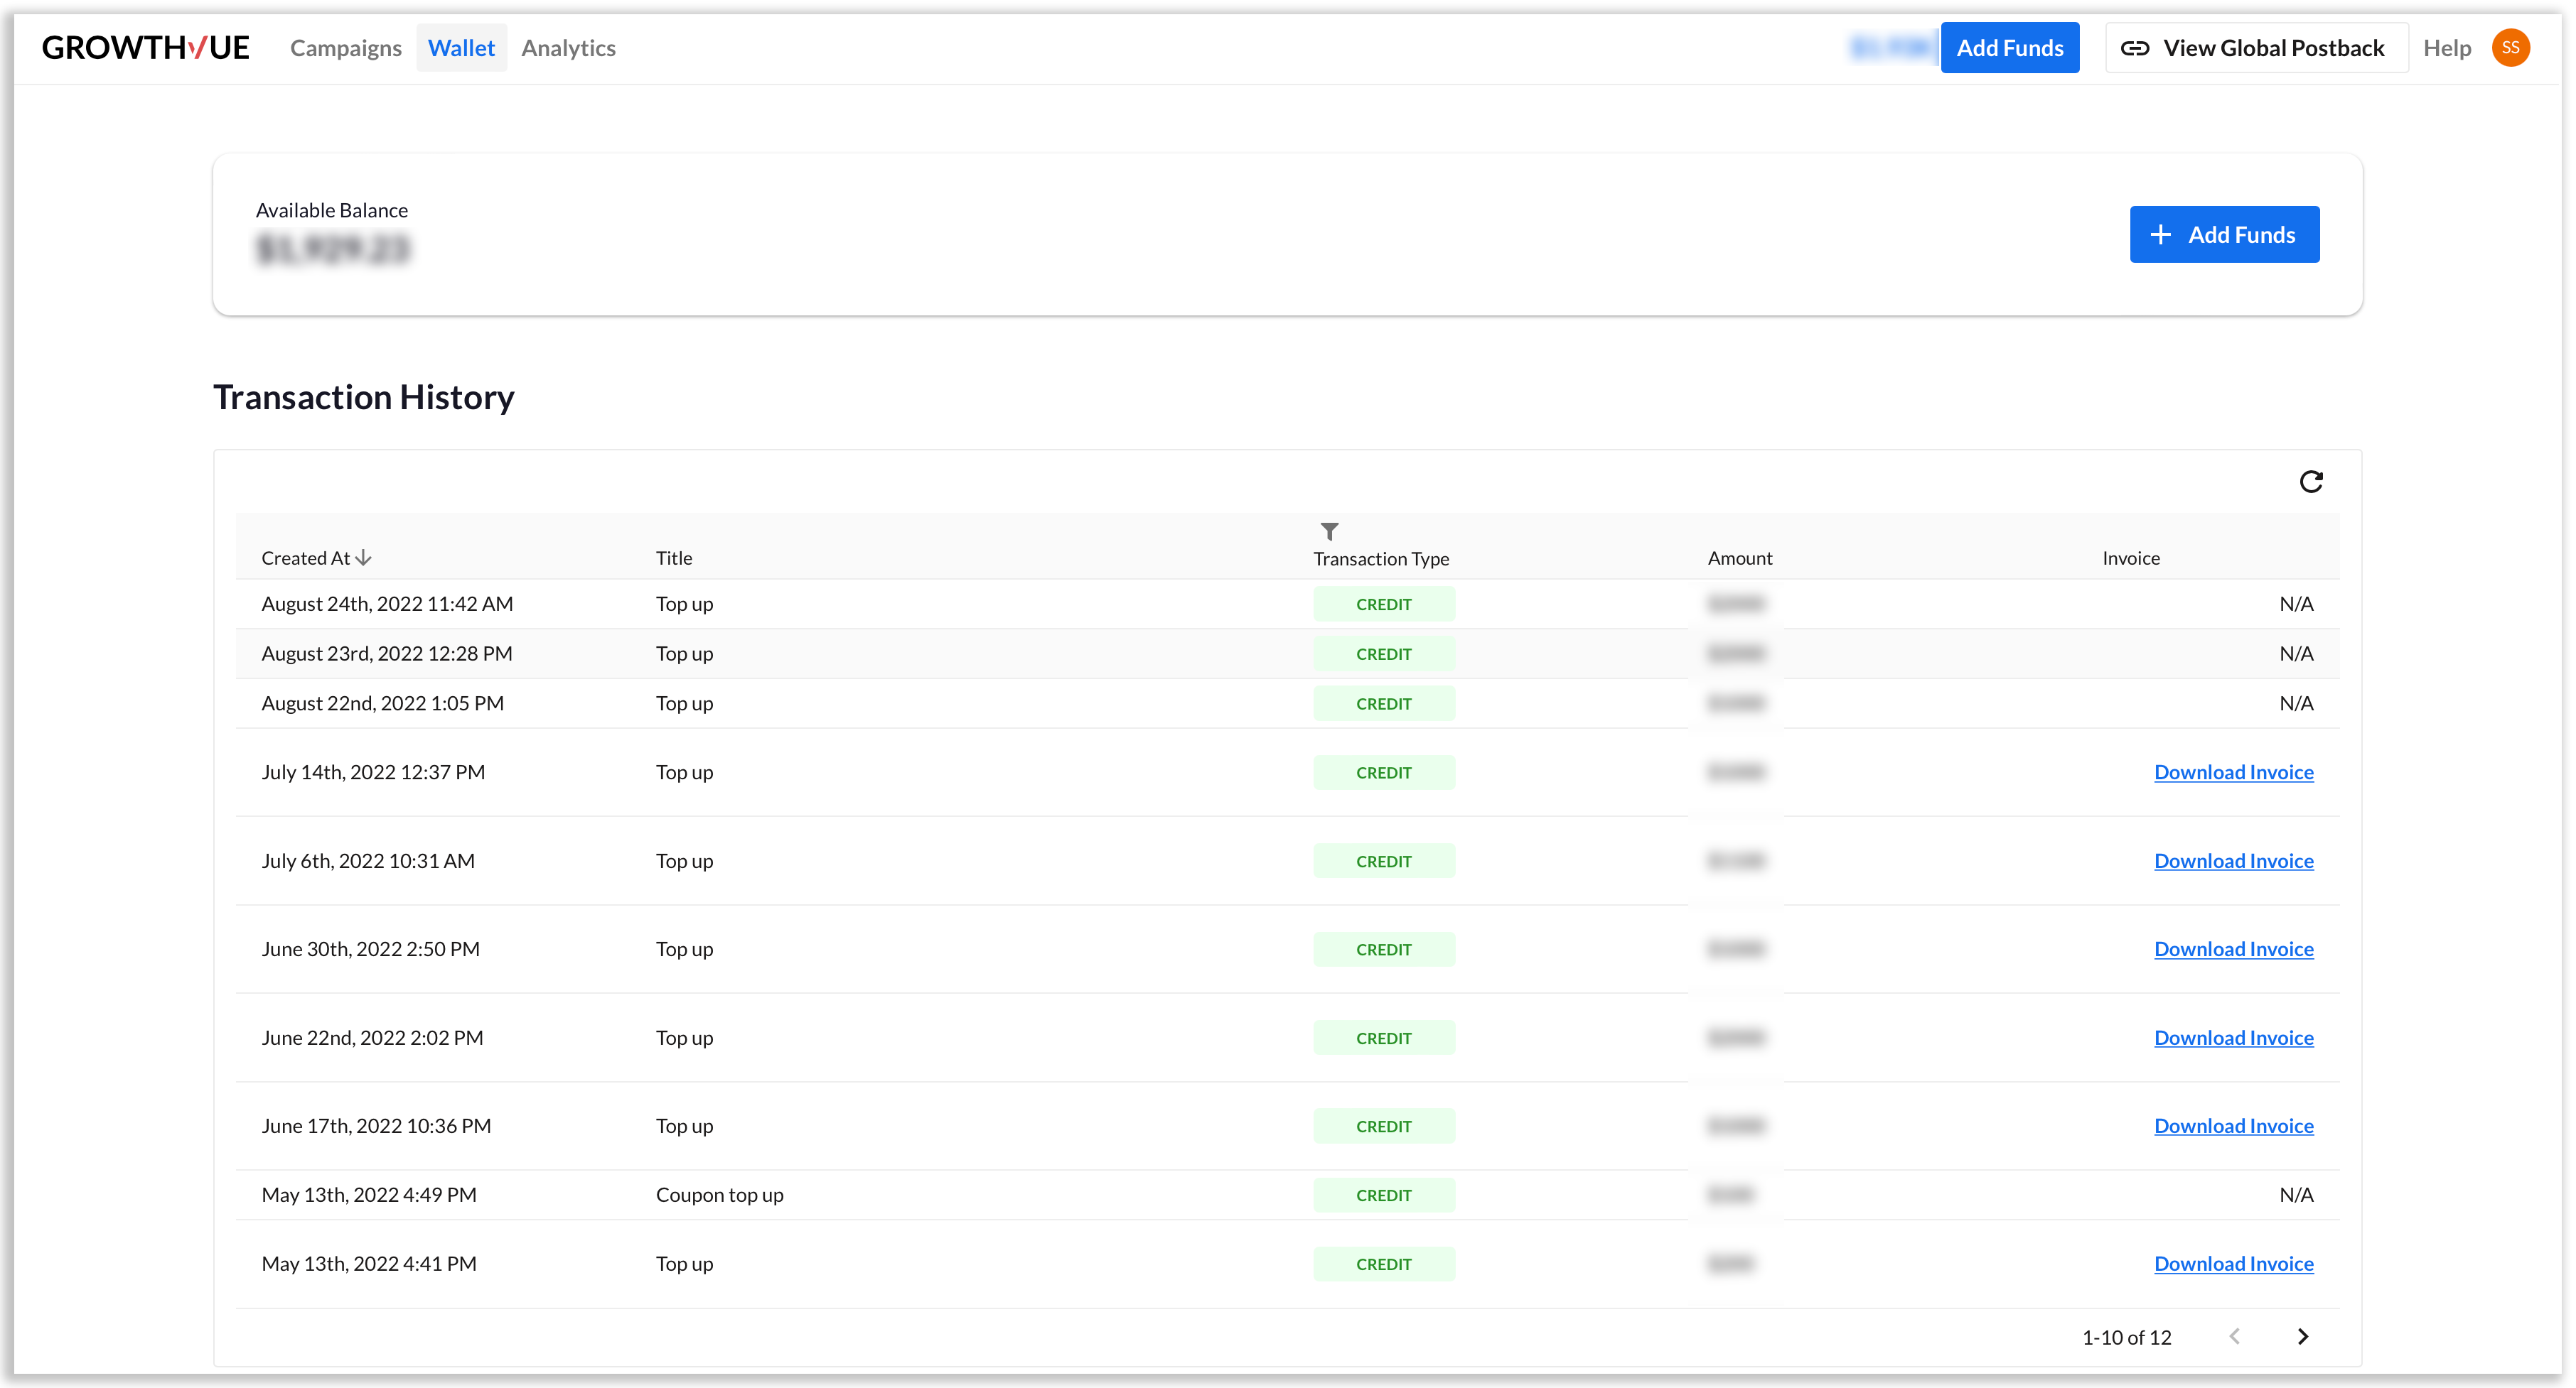Viewport: 2576px width, 1388px height.
Task: Click the Created At column header
Action: point(305,558)
